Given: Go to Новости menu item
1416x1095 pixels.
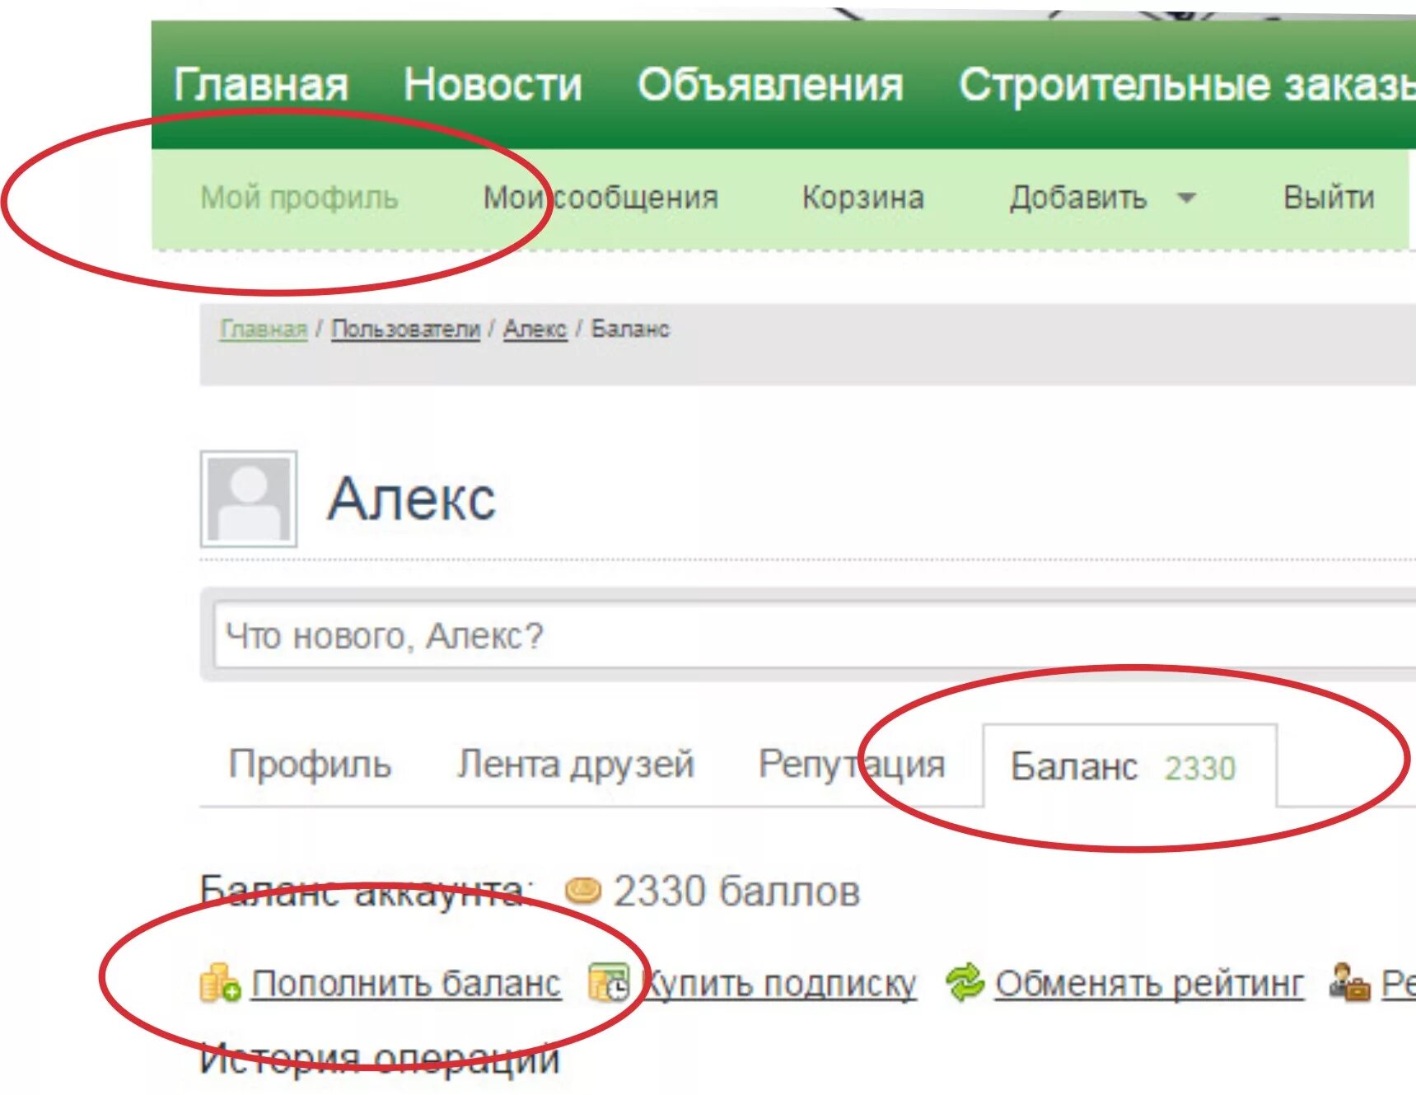Looking at the screenshot, I should click(x=493, y=85).
